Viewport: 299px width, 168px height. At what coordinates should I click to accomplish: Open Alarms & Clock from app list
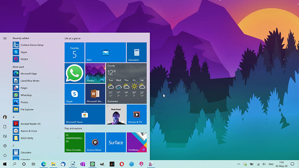point(36,131)
